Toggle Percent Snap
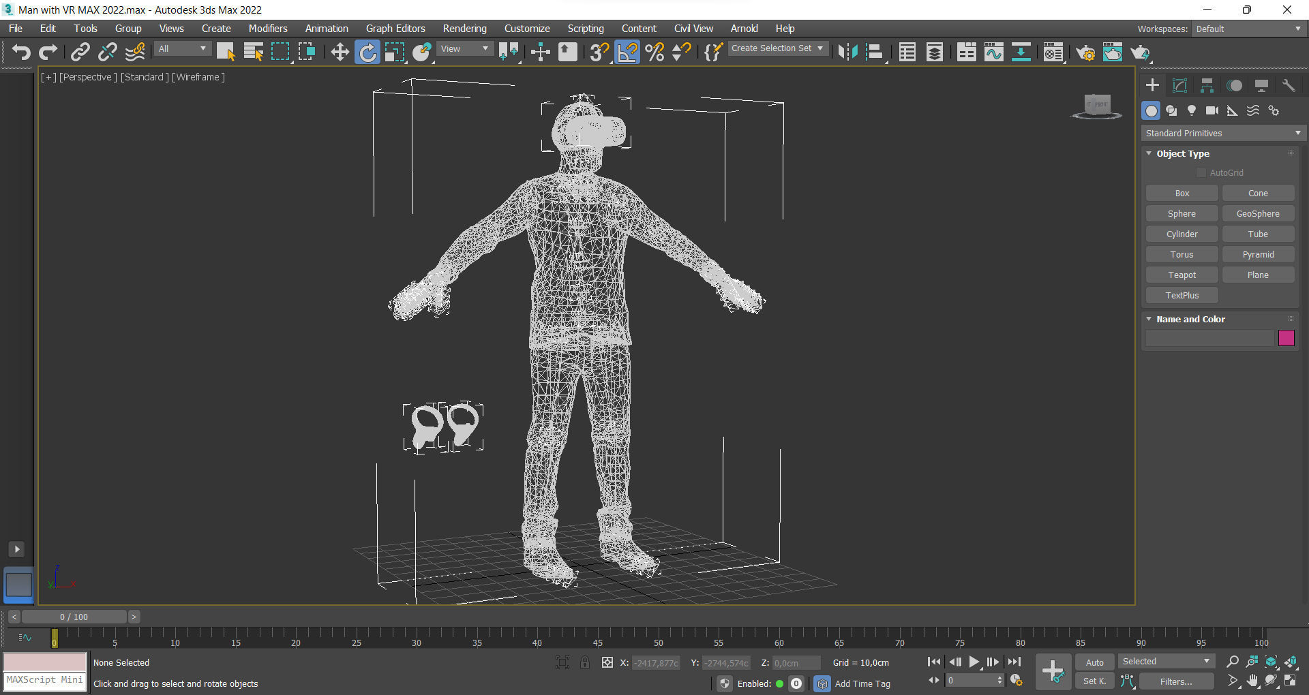1309x695 pixels. click(654, 52)
